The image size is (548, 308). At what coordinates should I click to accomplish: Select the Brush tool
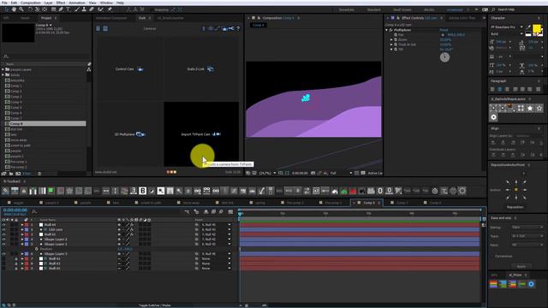coord(76,9)
